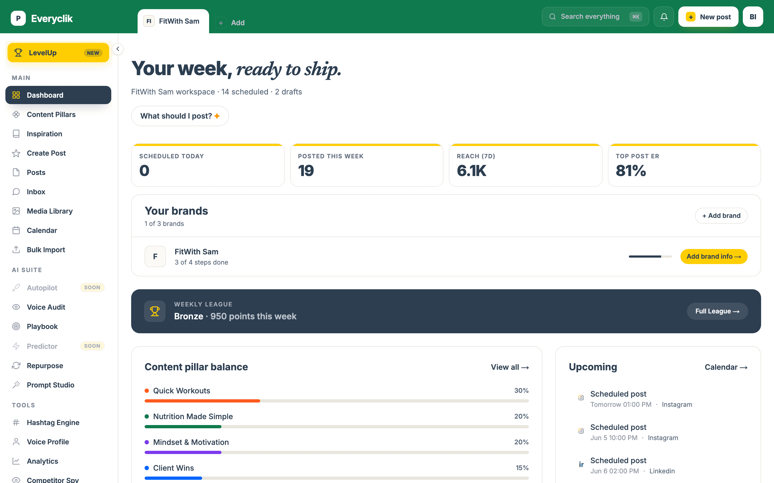Click the Playbook target icon
The height and width of the screenshot is (483, 774).
[x=16, y=327]
